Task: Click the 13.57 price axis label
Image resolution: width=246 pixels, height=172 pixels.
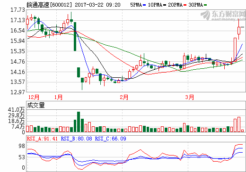Action: [18, 82]
